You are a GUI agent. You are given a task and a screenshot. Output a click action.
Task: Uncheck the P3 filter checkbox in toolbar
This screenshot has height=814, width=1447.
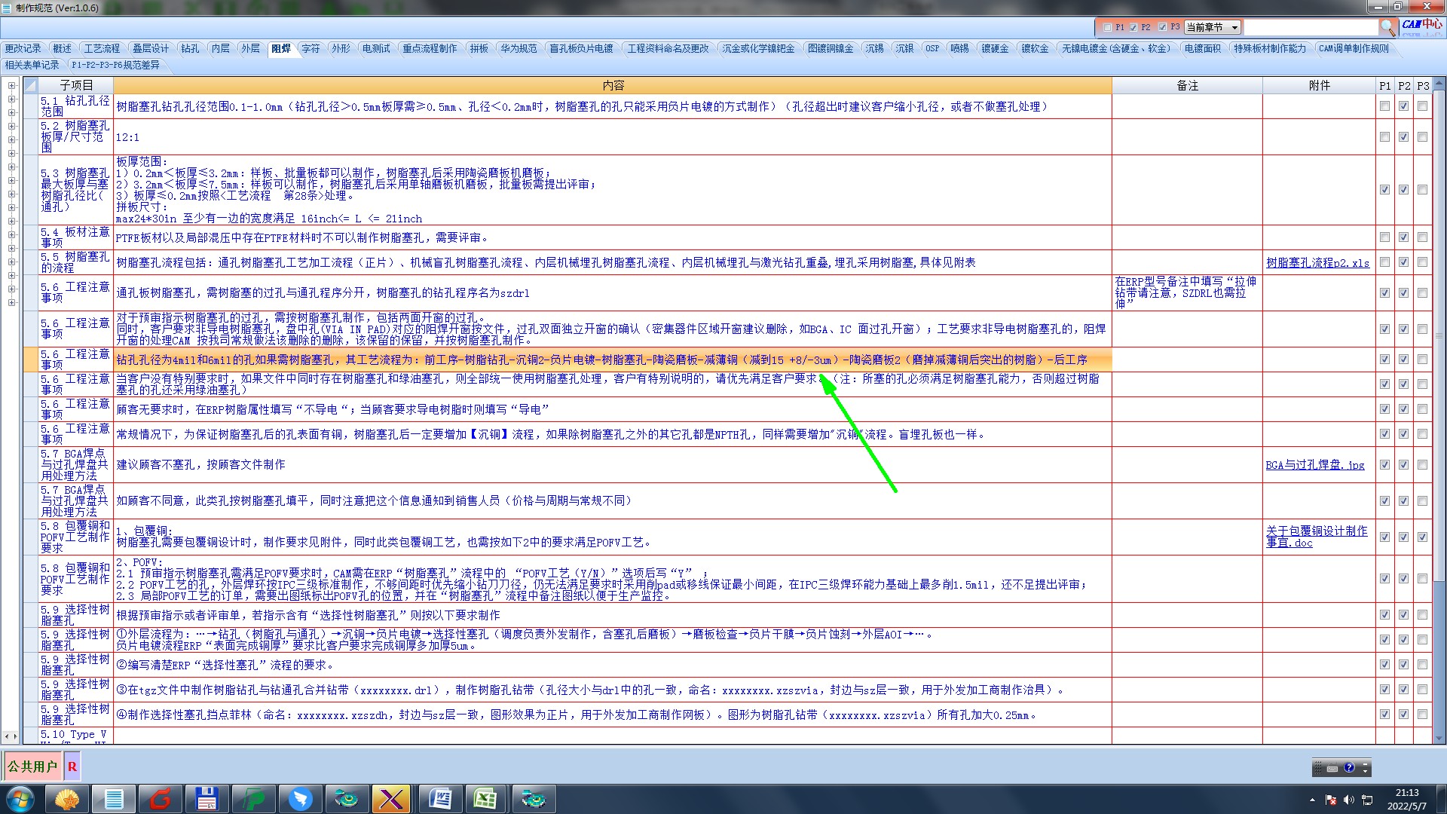1162,27
